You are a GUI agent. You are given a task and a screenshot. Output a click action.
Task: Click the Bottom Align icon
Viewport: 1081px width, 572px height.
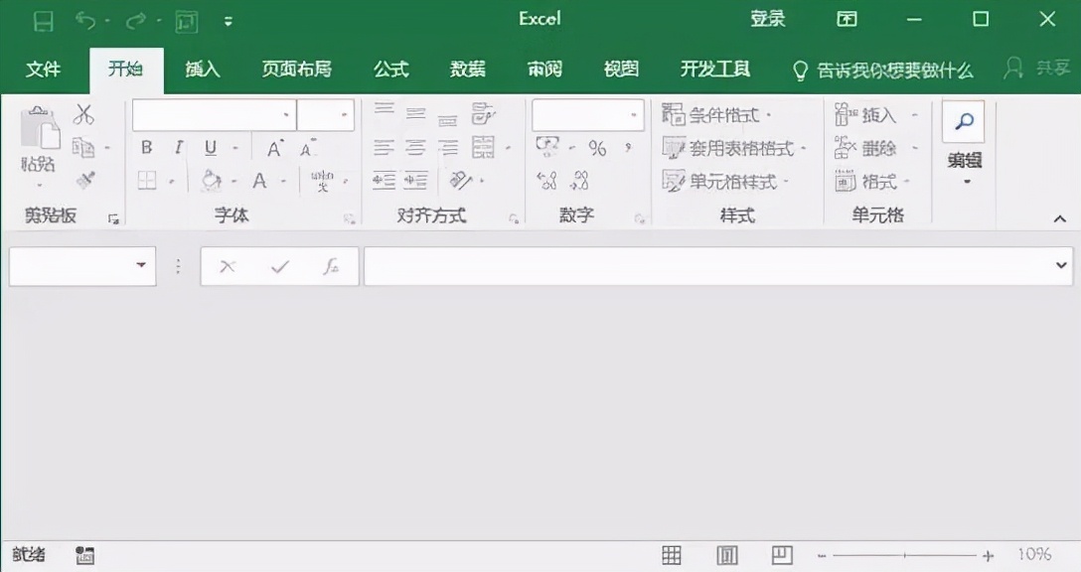(447, 118)
